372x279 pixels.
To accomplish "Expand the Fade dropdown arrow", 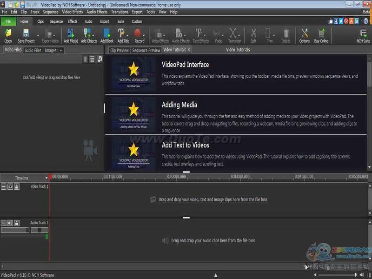I will tap(223, 35).
